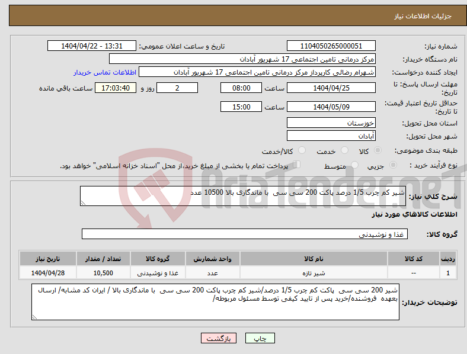Click the ردیف column header
This screenshot has width=467, height=354.
(x=448, y=259)
